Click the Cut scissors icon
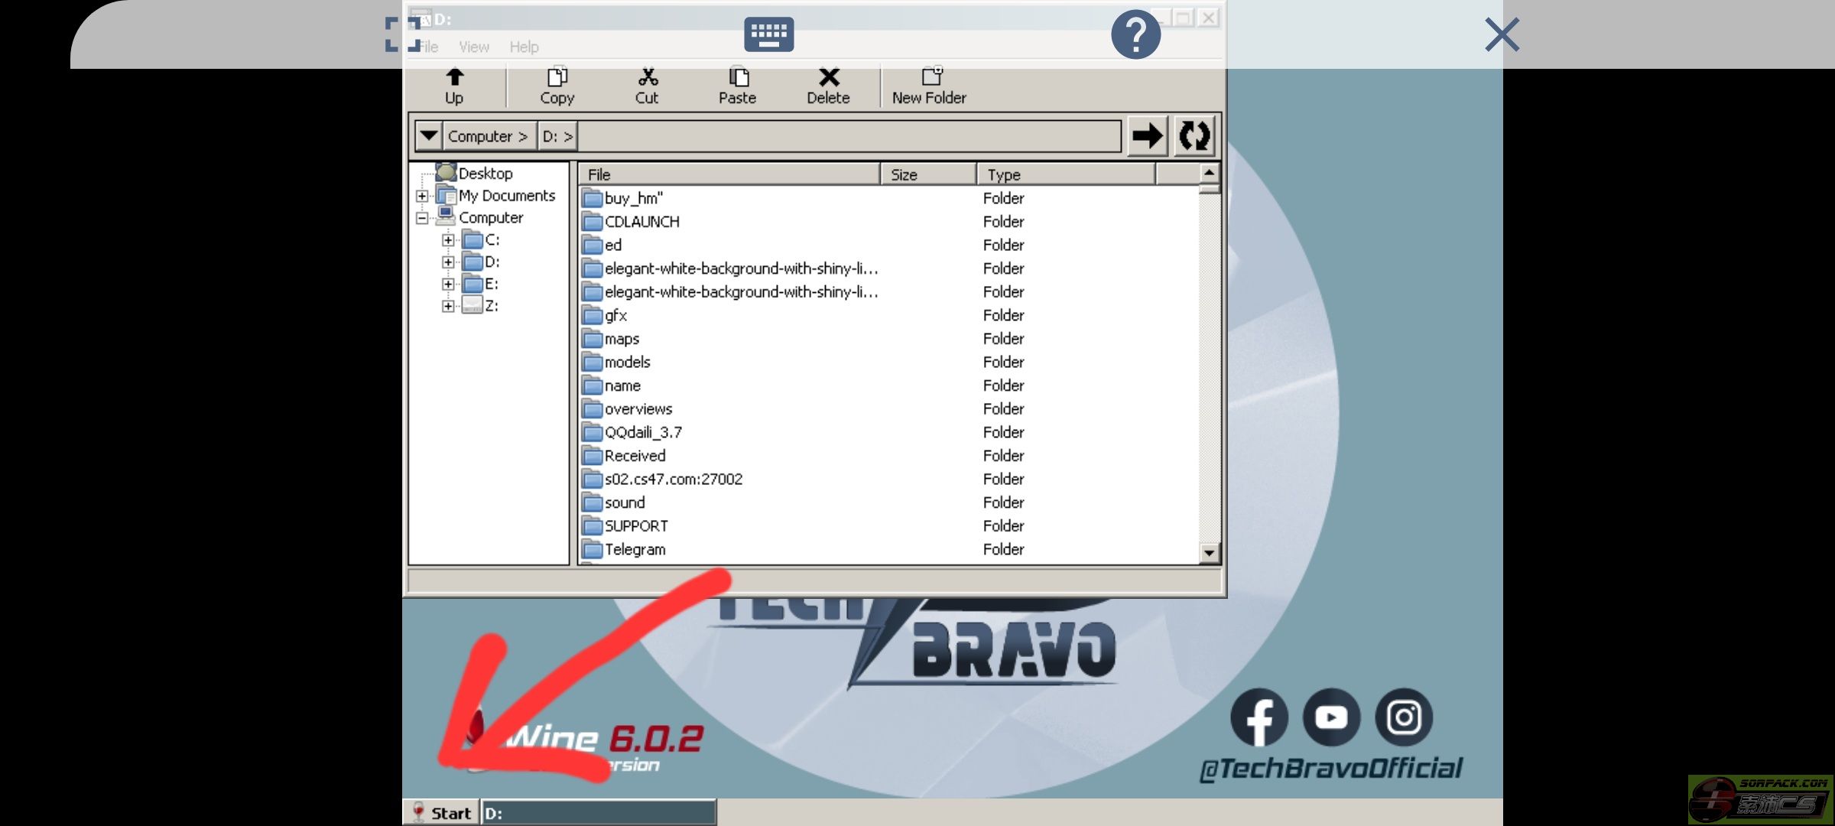This screenshot has width=1835, height=826. pos(647,78)
